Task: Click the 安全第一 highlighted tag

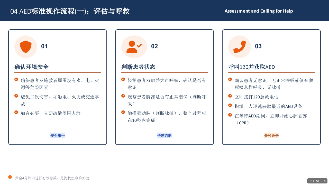Action: click(57, 135)
